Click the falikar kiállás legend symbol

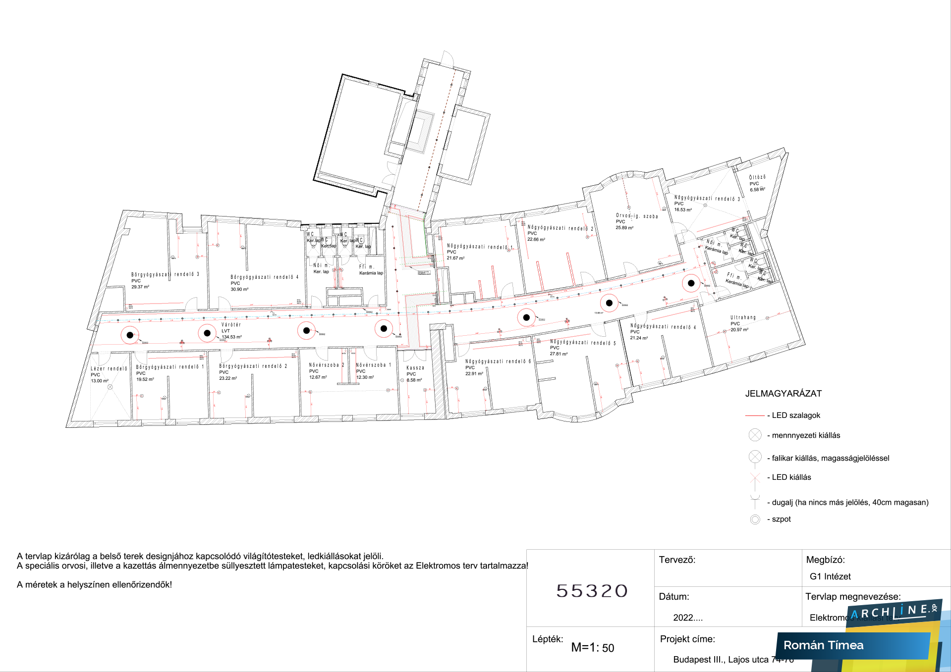[755, 459]
